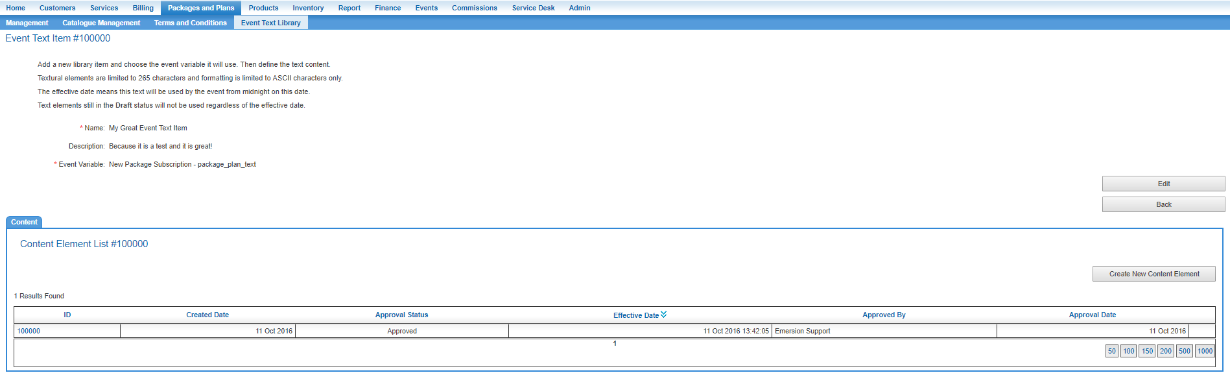The height and width of the screenshot is (373, 1230).
Task: Open the Admin menu
Action: pos(579,8)
